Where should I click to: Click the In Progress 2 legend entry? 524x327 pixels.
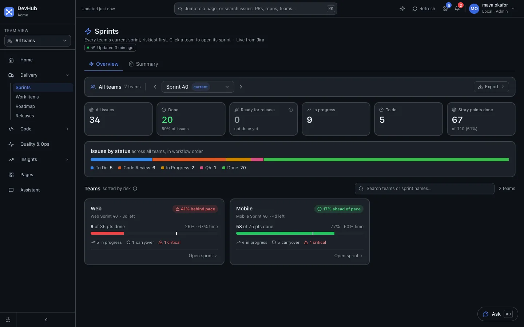(x=178, y=168)
